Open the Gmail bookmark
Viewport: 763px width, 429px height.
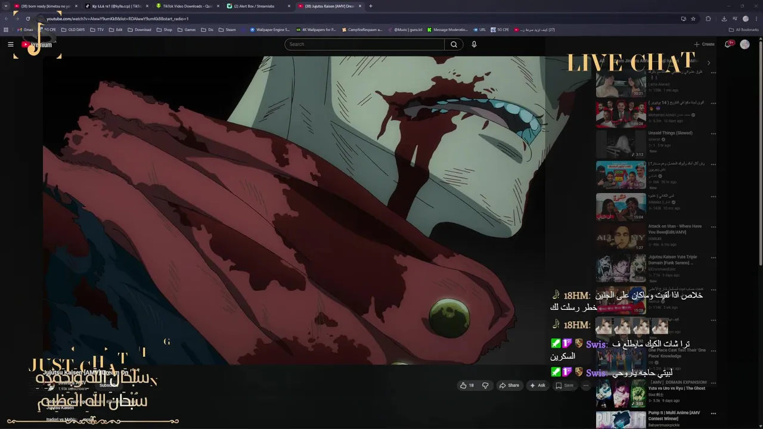click(25, 30)
